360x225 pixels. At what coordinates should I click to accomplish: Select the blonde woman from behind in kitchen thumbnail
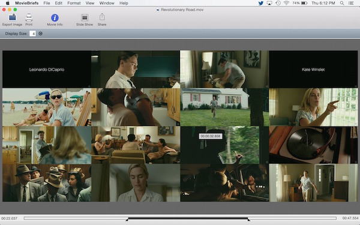(47, 145)
